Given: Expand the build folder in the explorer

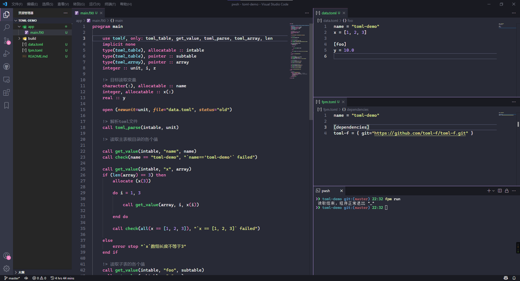Looking at the screenshot, I should pyautogui.click(x=19, y=38).
